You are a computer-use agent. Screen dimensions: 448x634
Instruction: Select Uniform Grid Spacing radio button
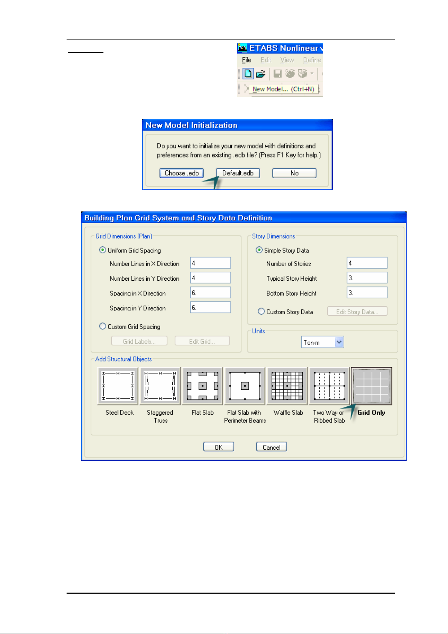[102, 250]
